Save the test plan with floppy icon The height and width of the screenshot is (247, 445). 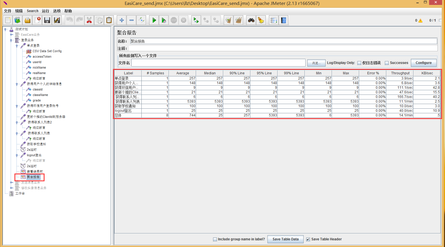click(x=47, y=20)
